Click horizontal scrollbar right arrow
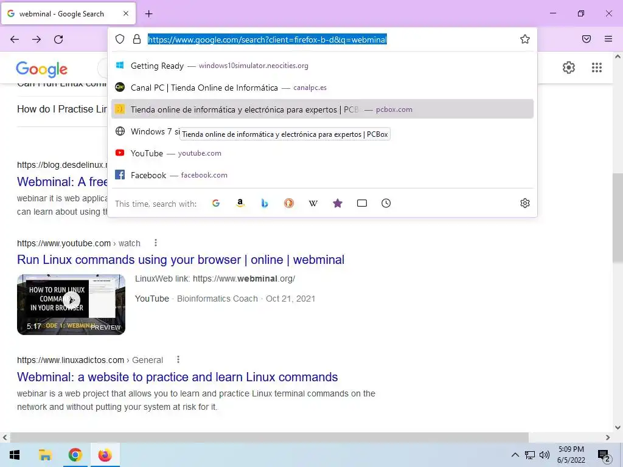Screen dimensions: 623x467 click(x=608, y=437)
